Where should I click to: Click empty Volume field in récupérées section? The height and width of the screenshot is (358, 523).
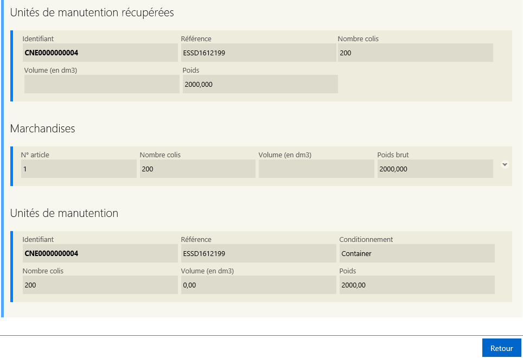click(102, 84)
